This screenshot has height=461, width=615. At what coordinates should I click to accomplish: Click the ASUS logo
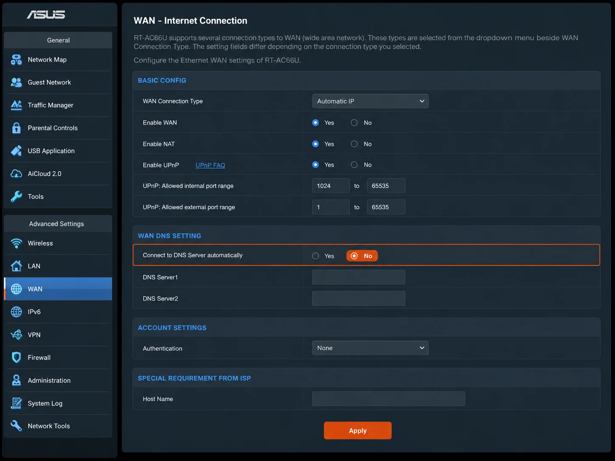(46, 15)
